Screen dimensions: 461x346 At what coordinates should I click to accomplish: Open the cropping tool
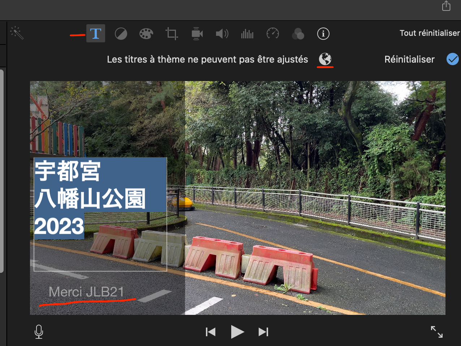171,33
